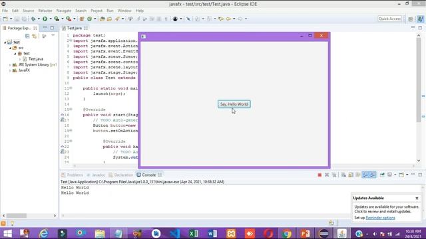Click Package Explorer horizontal scrollbar thumb
This screenshot has width=426, height=239.
(16, 216)
